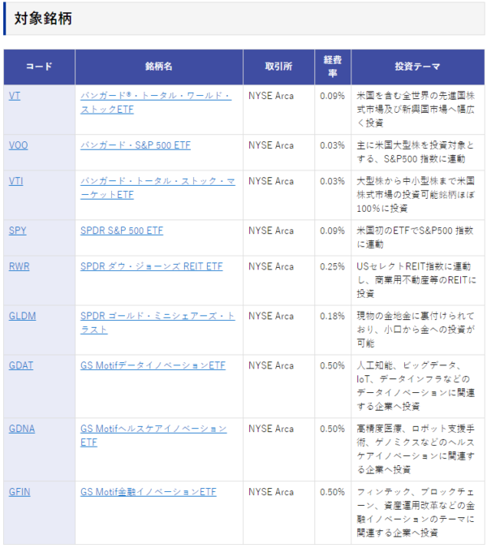The width and height of the screenshot is (487, 548).
Task: Open the VOO ticker code link
Action: (x=18, y=145)
